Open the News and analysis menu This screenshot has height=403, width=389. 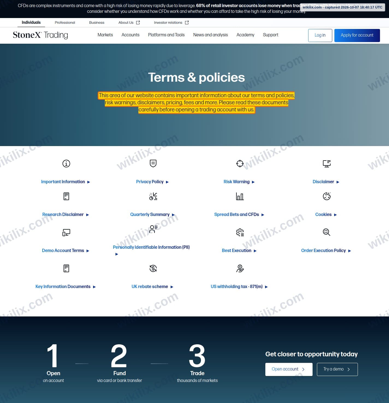pos(210,35)
